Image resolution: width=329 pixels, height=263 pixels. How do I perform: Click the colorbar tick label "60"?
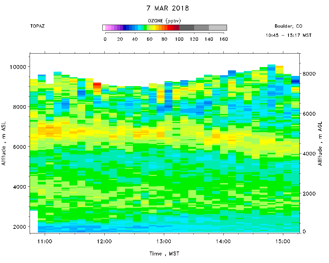149,39
